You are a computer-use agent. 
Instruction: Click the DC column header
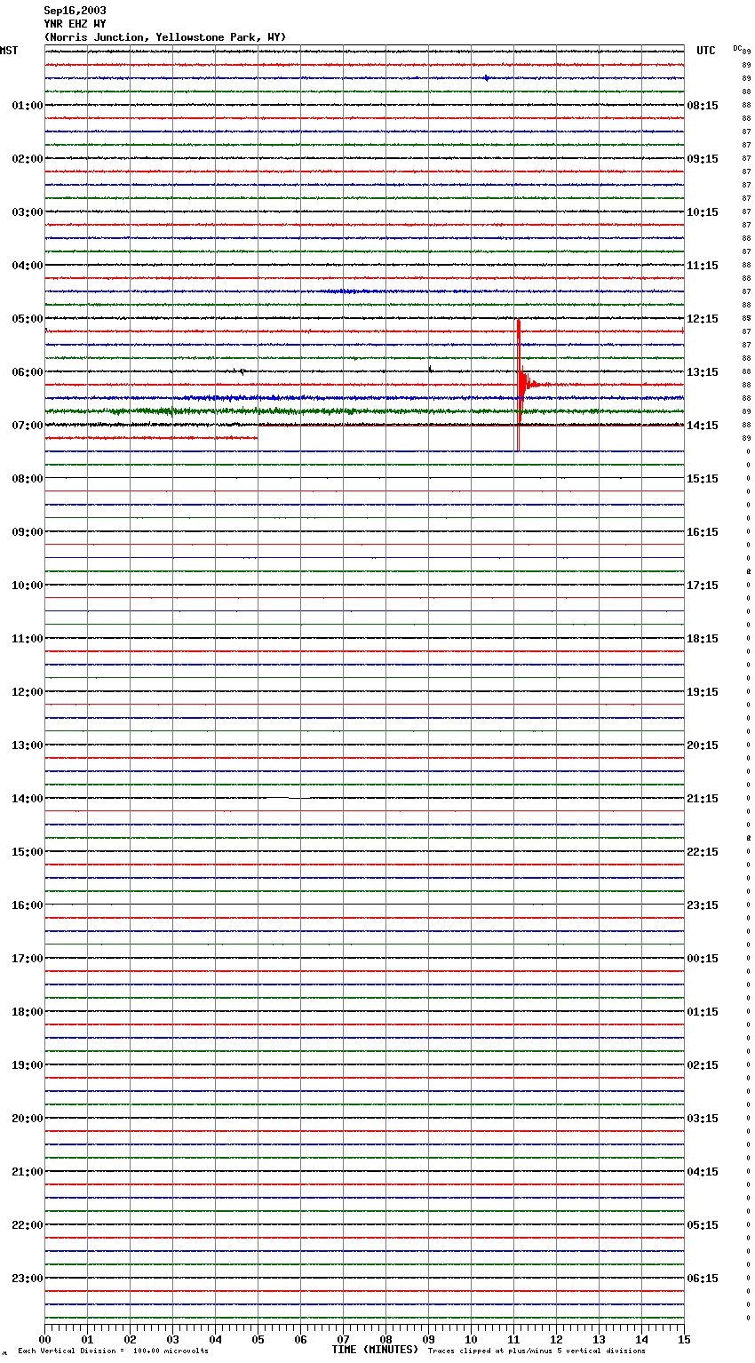tap(737, 48)
